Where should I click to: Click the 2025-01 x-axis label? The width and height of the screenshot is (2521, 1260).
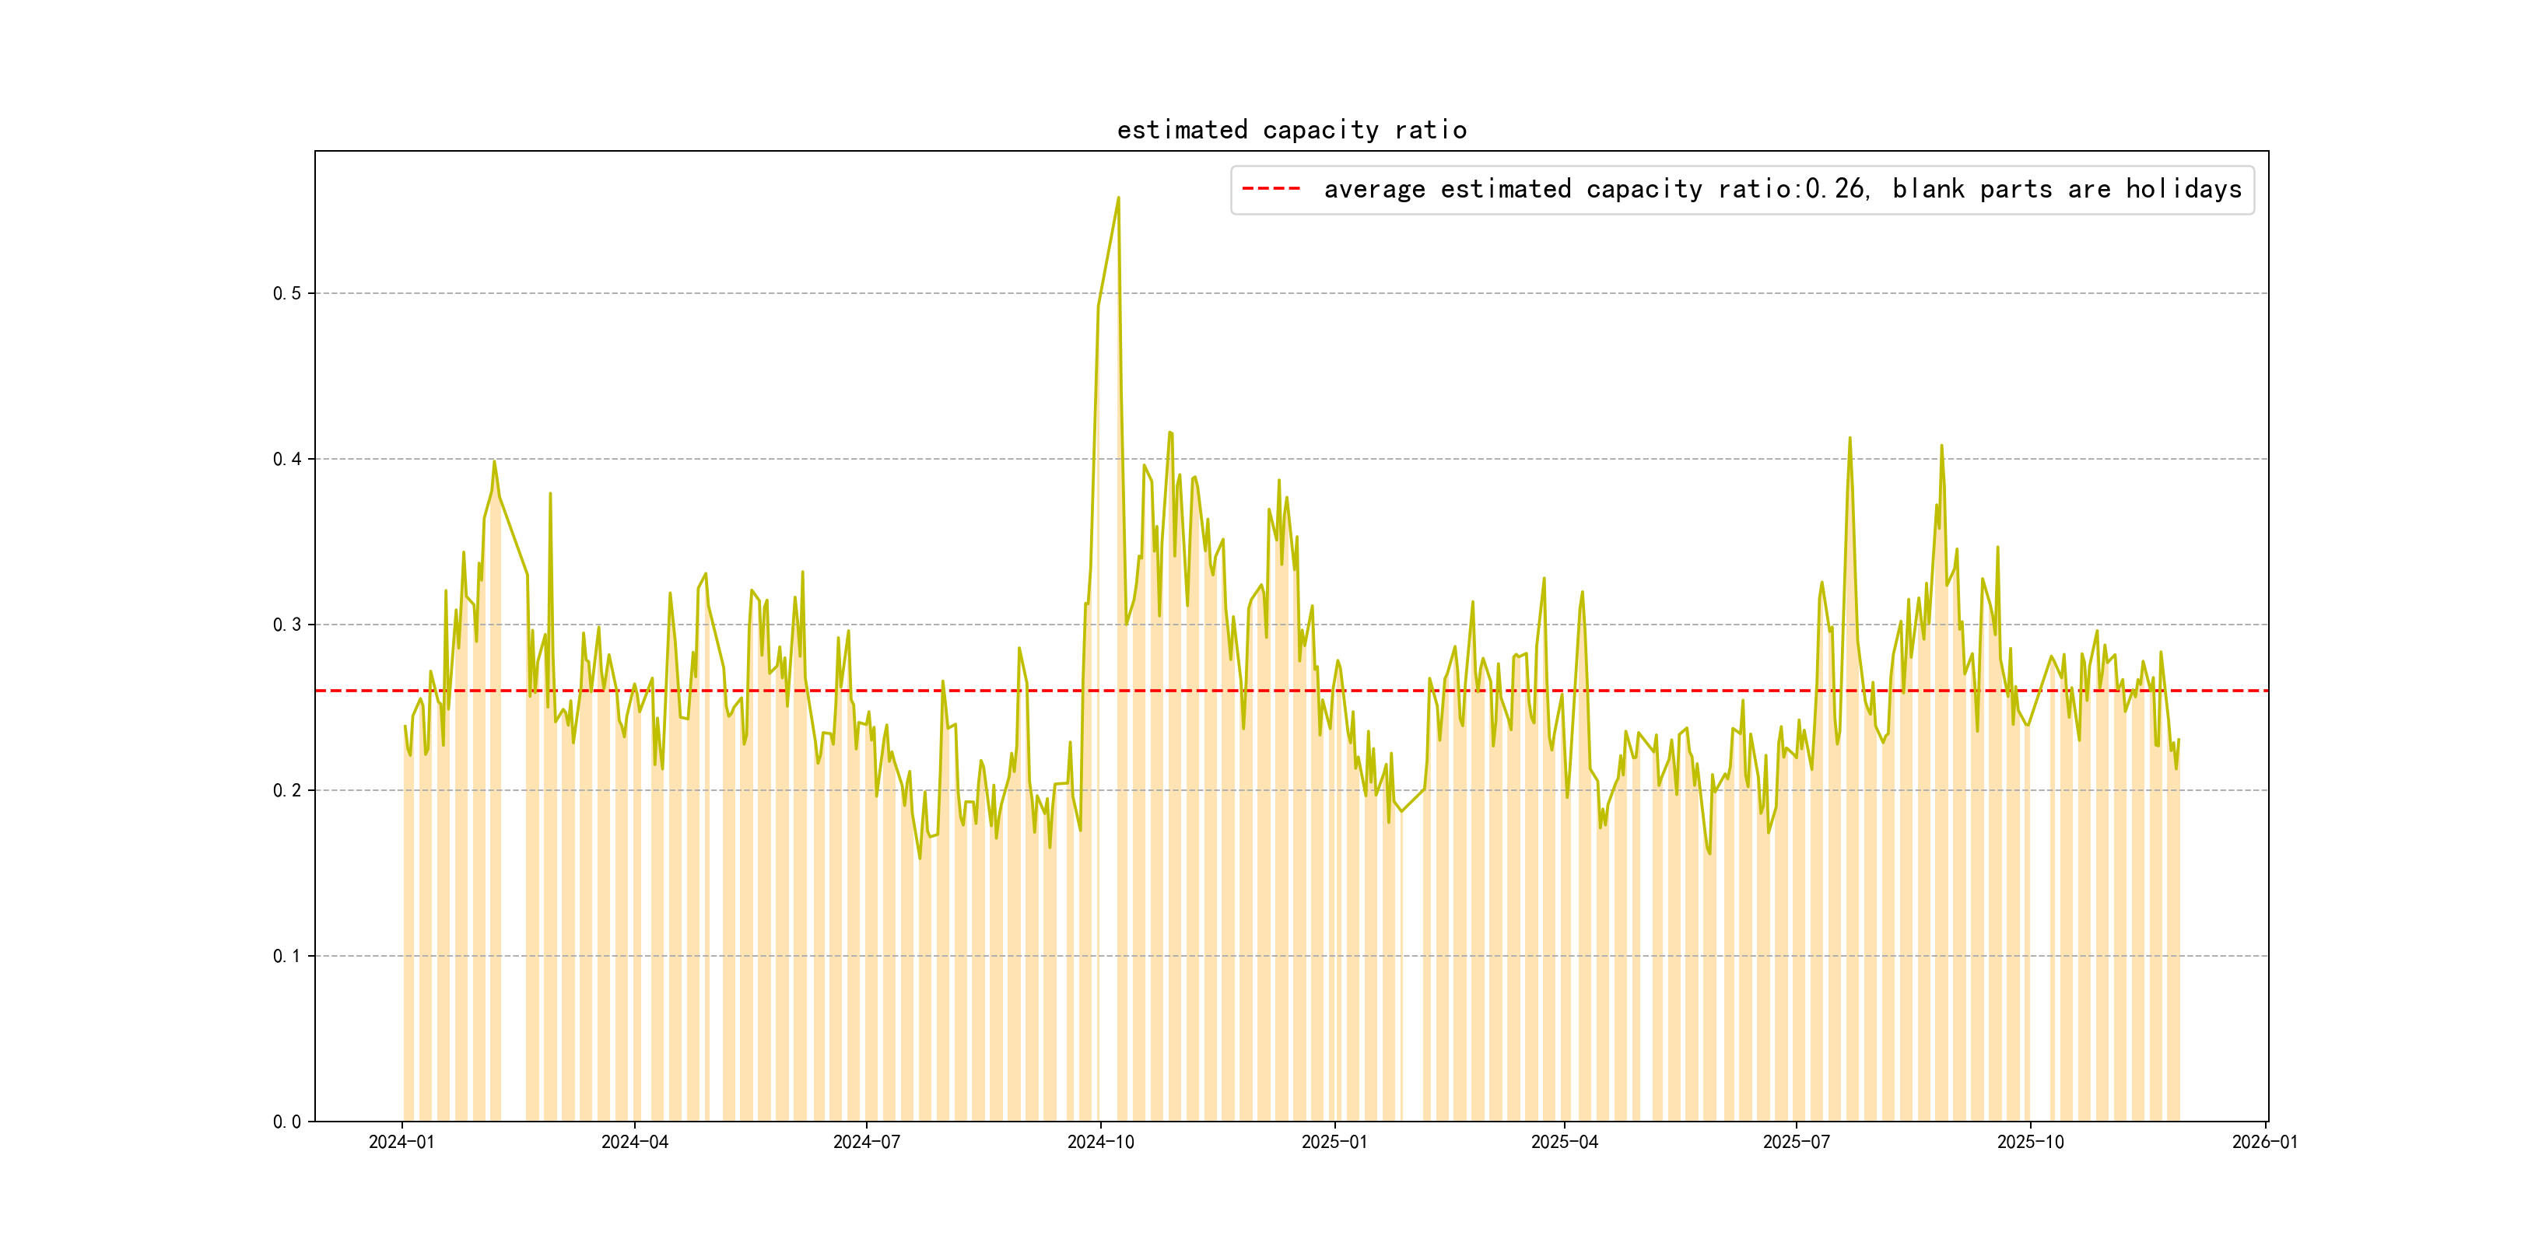tap(1334, 1142)
